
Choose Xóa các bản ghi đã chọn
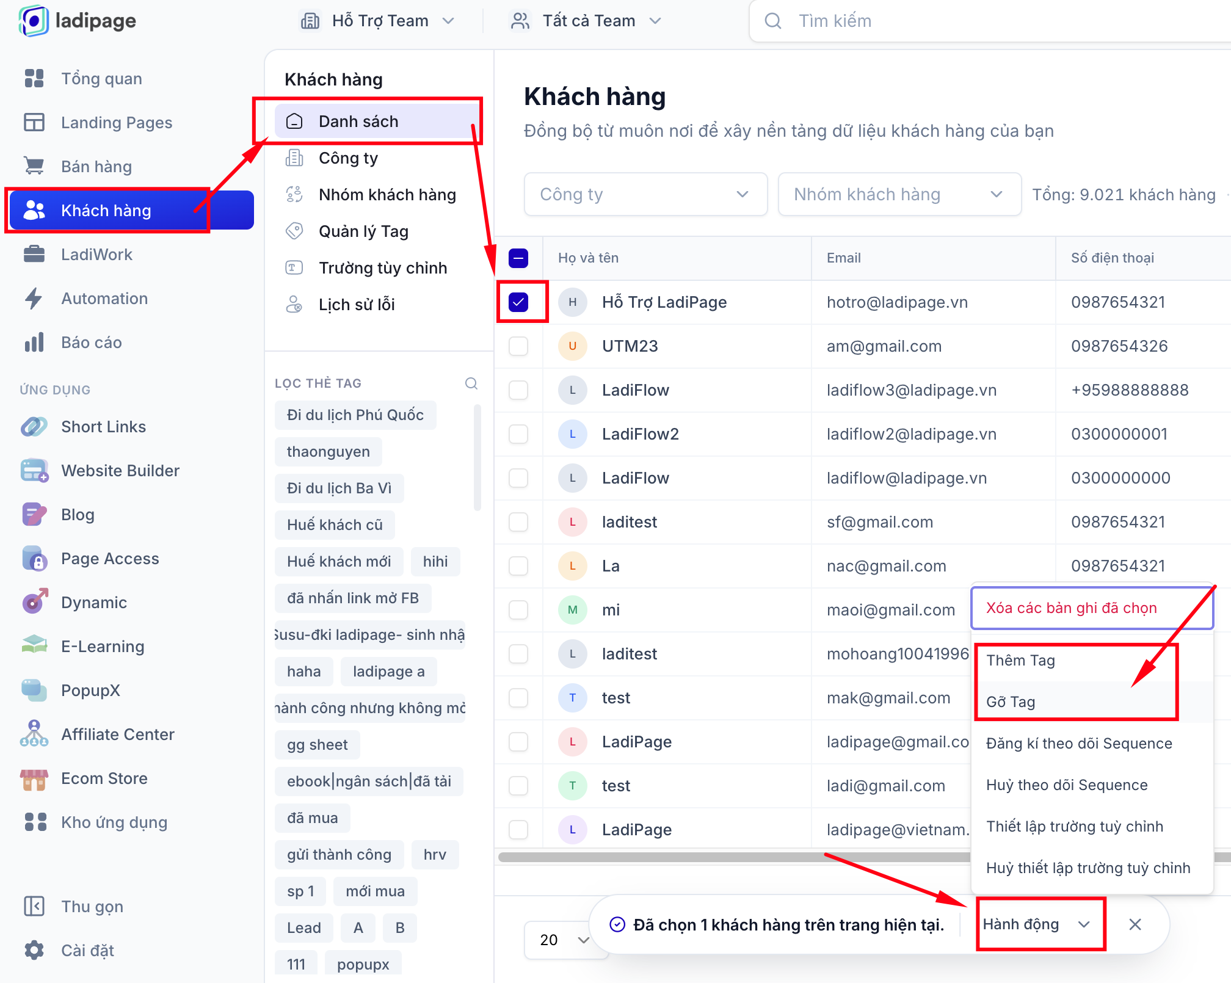tap(1092, 608)
